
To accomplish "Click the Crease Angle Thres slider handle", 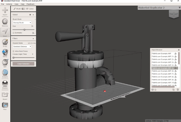I will 13,58.
